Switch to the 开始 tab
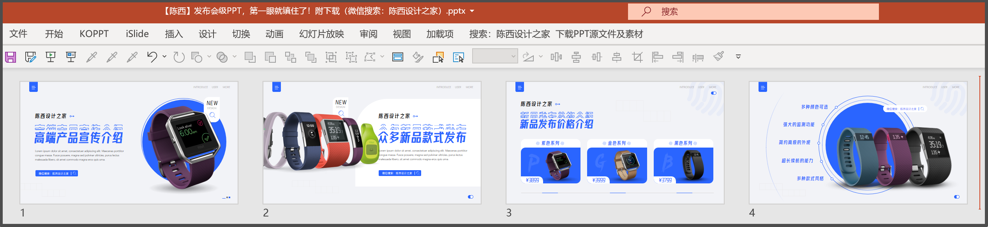 (54, 34)
